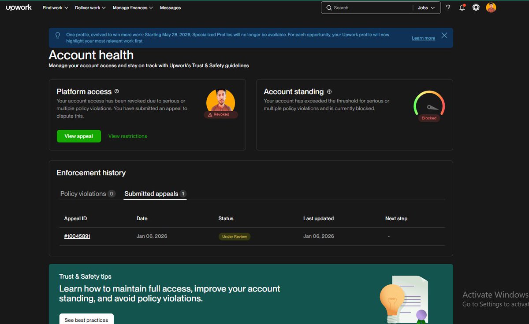Switch to Policy violations tab
Screen dimensions: 529x324
click(88, 194)
